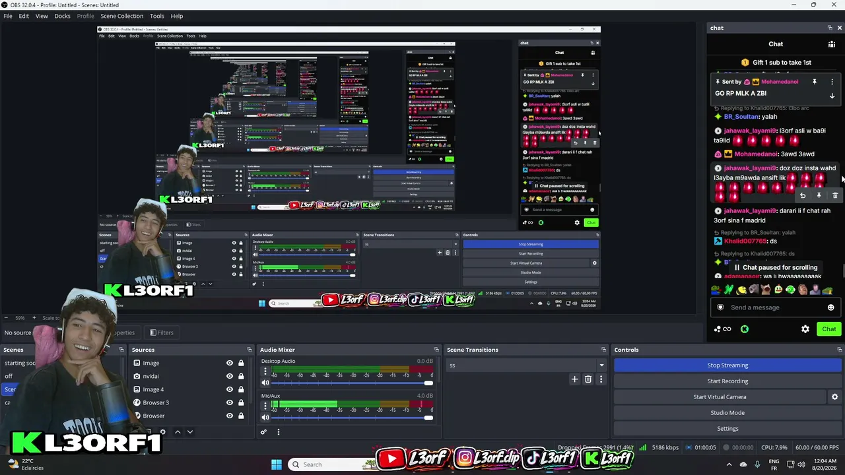
Task: Undock the Scenes panel
Action: coord(121,350)
